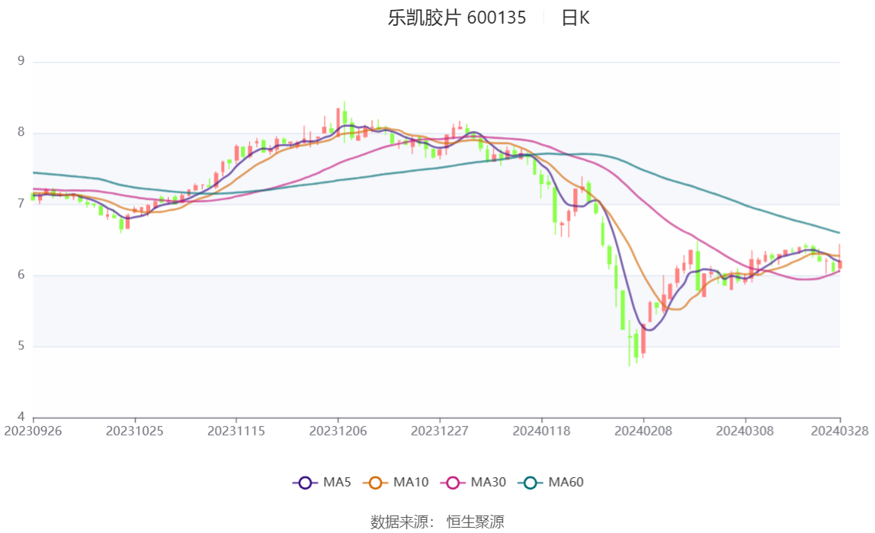The height and width of the screenshot is (533, 875).
Task: Click the 乐凯胶片 600135 stock title
Action: click(457, 18)
